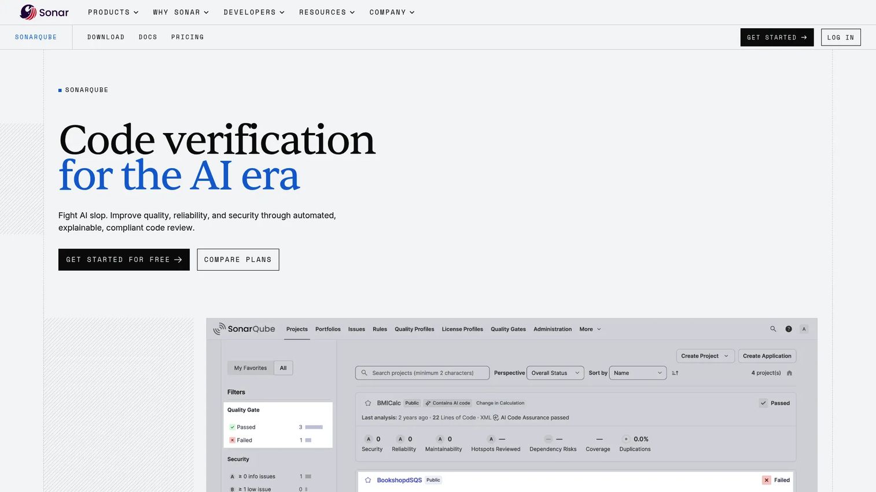Open the Sort by Name dropdown
This screenshot has width=876, height=492.
[638, 373]
